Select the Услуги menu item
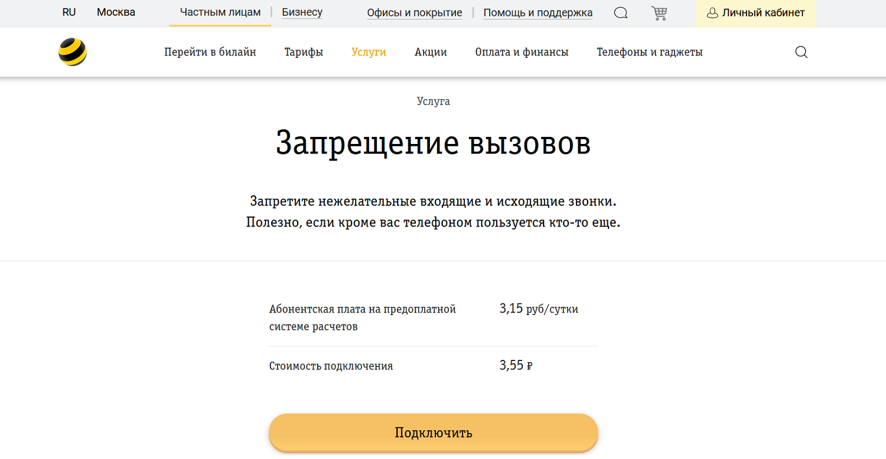The image size is (886, 459). (x=369, y=52)
